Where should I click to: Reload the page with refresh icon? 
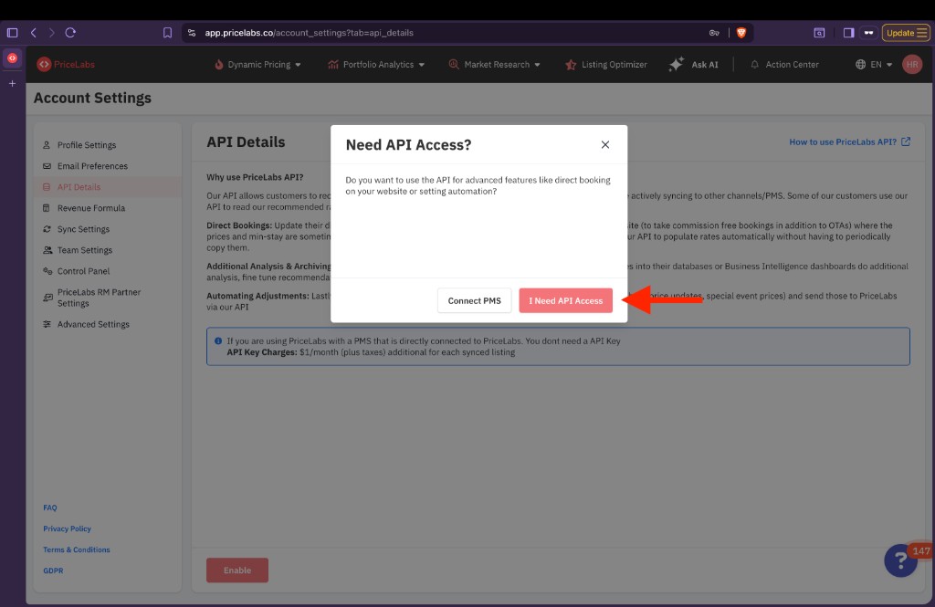coord(70,33)
